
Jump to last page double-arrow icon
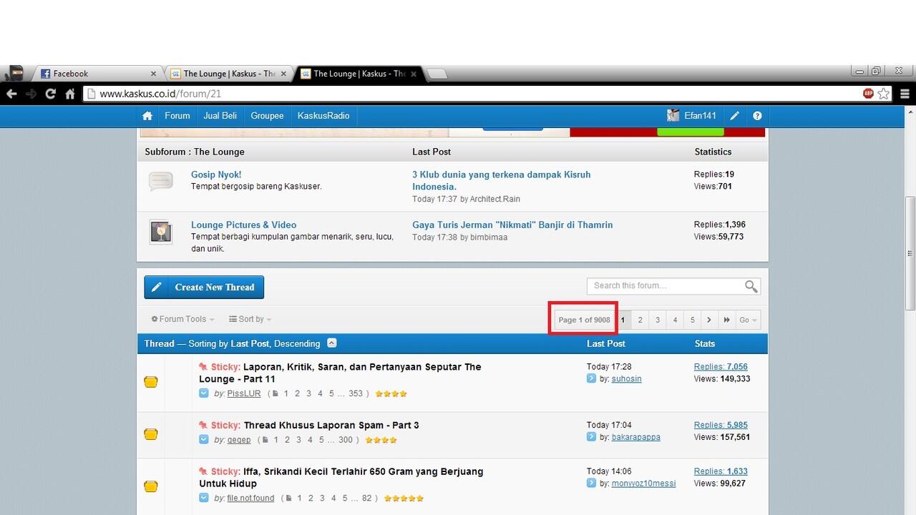pyautogui.click(x=727, y=320)
